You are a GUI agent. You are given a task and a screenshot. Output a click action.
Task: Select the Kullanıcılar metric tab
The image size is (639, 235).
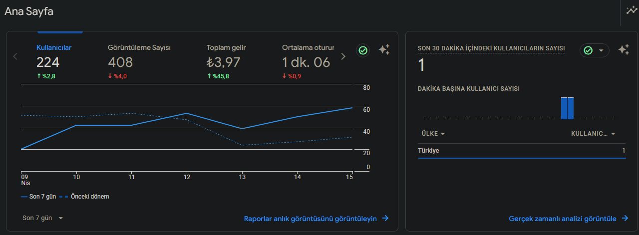click(54, 62)
